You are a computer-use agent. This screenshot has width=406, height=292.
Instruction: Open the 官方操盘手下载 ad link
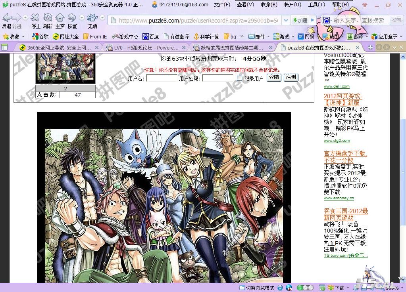tap(345, 156)
